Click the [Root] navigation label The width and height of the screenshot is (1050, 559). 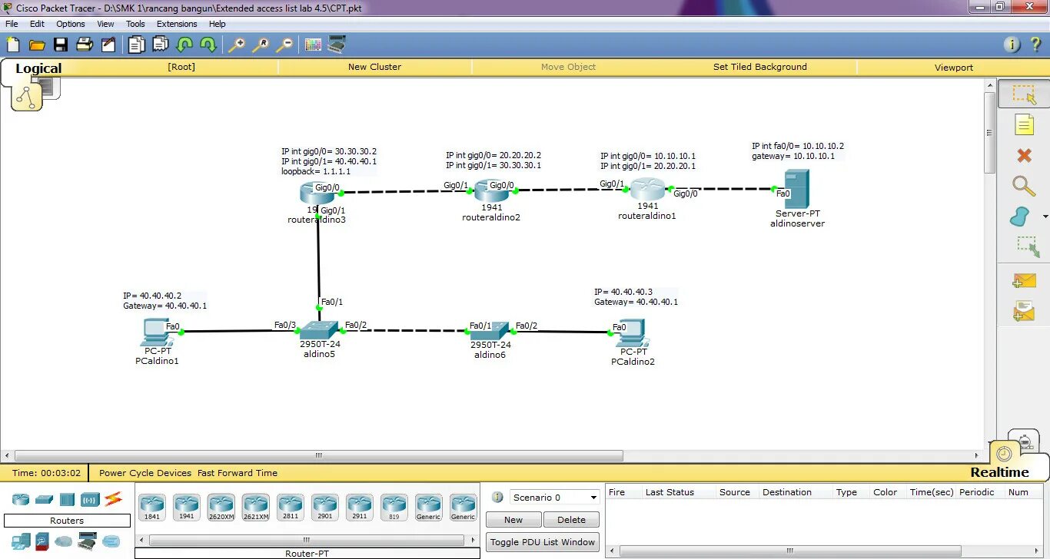[181, 67]
